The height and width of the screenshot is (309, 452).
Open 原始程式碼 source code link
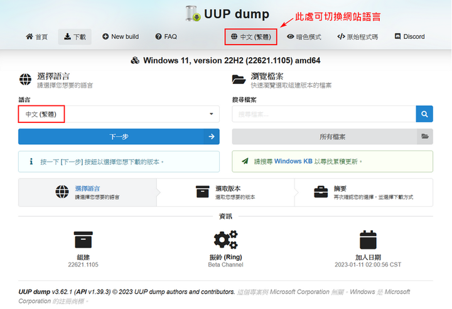pyautogui.click(x=357, y=37)
